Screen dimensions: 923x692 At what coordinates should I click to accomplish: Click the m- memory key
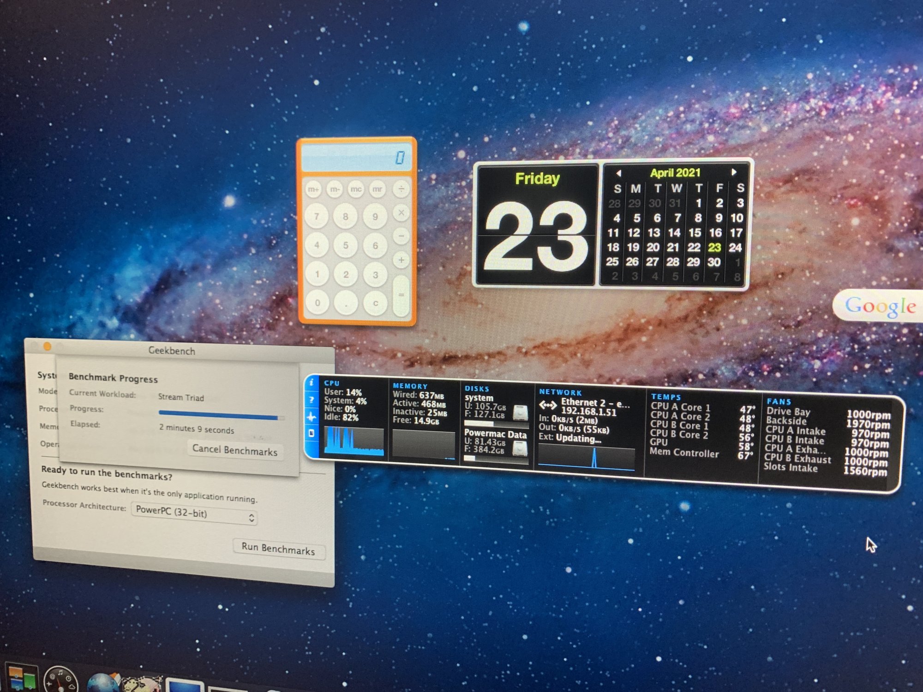(x=335, y=189)
